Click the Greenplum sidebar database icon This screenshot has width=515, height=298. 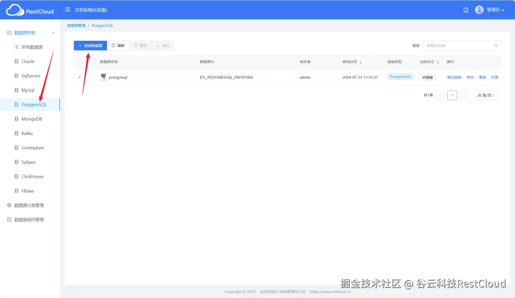[x=17, y=148]
